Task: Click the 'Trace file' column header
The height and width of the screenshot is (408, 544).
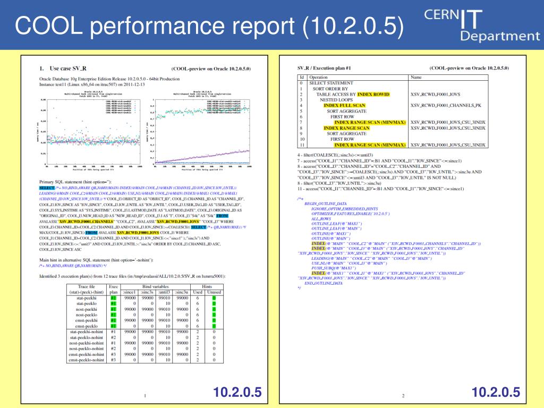Action: pos(87,286)
